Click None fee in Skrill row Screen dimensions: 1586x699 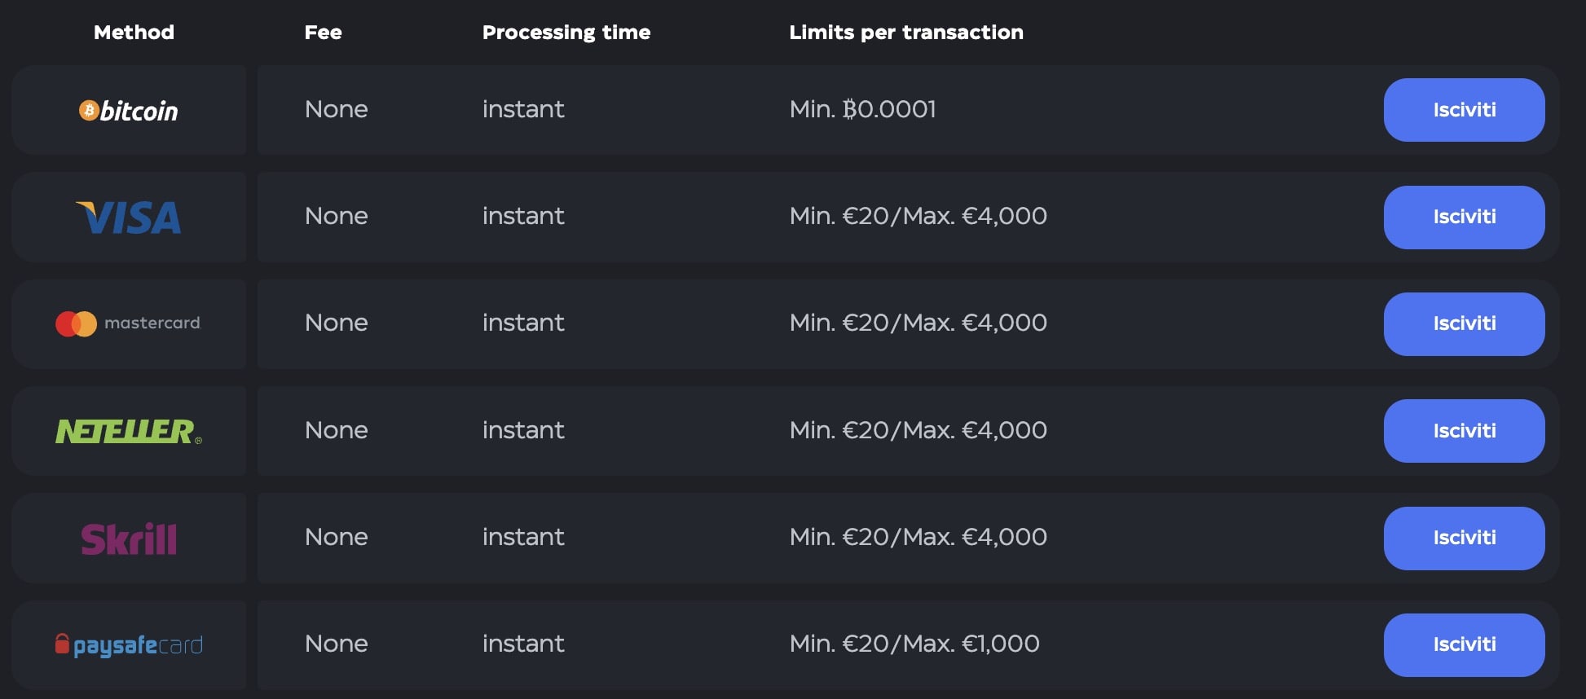coord(336,537)
